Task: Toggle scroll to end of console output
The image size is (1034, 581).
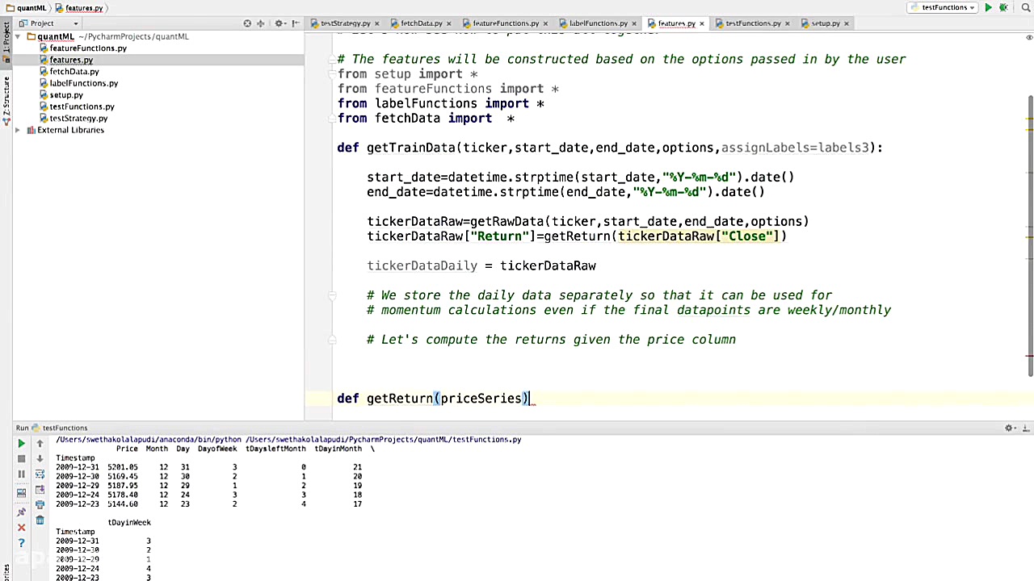Action: click(x=40, y=490)
